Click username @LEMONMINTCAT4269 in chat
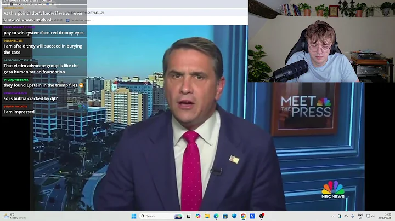 click(x=18, y=60)
